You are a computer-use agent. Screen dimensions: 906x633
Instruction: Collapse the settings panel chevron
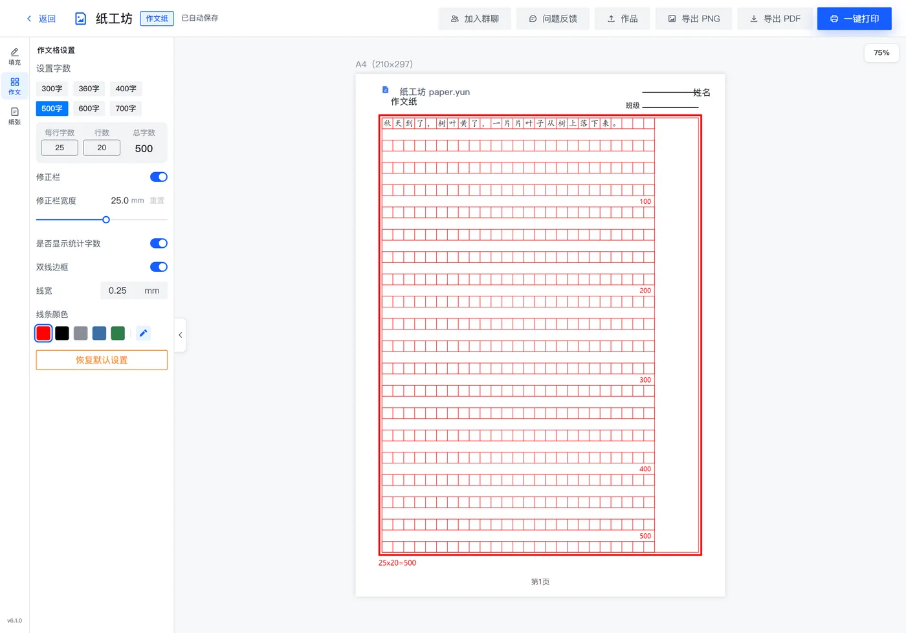point(180,335)
